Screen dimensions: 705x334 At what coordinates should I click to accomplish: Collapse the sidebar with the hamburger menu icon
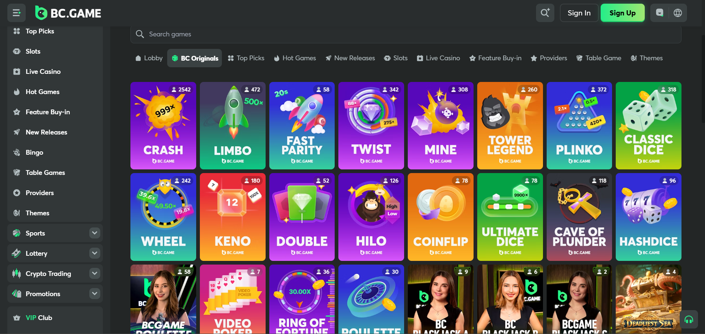(17, 13)
